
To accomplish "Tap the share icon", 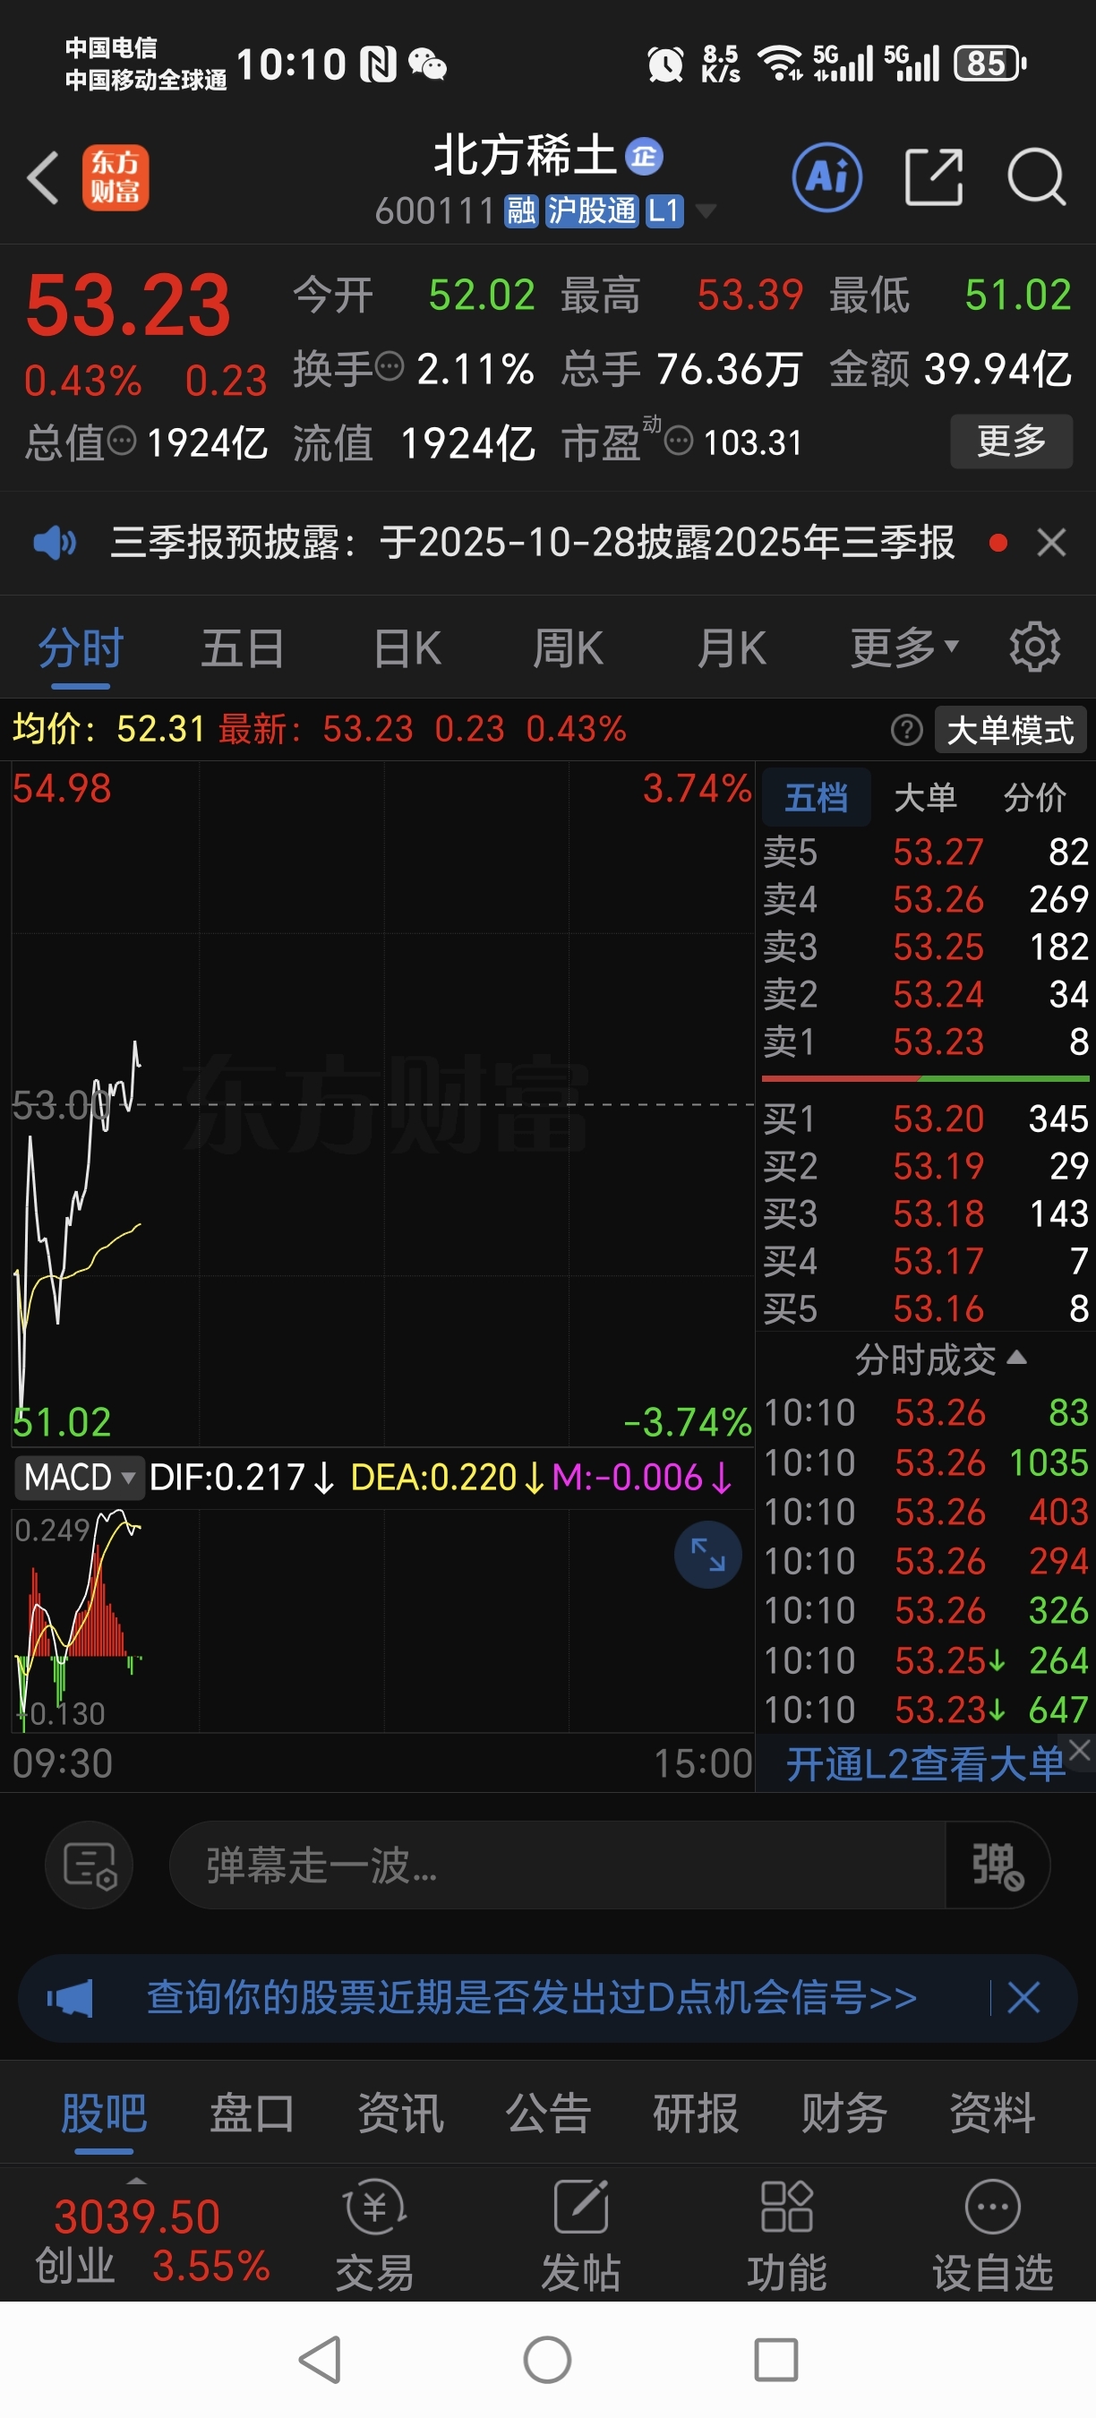I will (x=934, y=176).
